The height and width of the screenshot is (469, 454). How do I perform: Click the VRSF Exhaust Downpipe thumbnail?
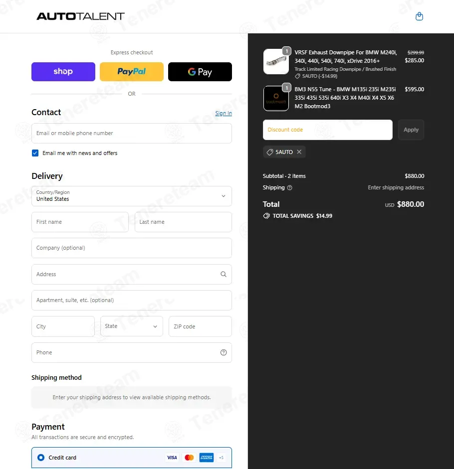tap(276, 62)
